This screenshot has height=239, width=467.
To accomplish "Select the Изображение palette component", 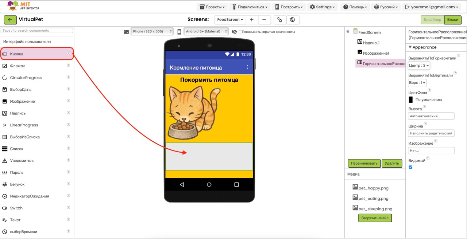I will click(37, 101).
